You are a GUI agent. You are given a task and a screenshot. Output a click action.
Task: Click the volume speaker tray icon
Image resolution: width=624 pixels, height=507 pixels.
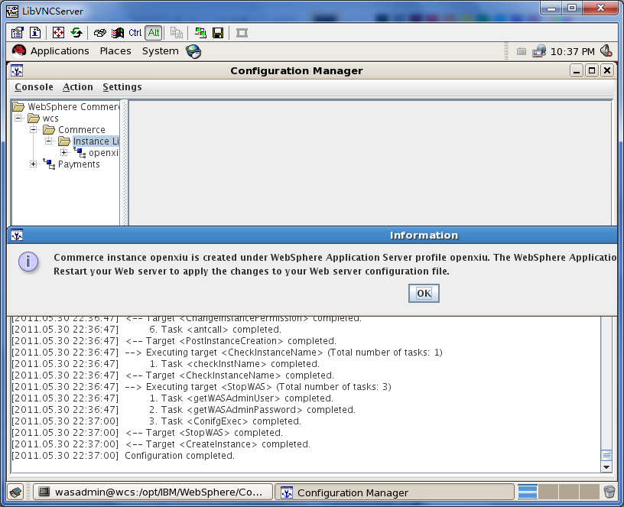point(606,51)
